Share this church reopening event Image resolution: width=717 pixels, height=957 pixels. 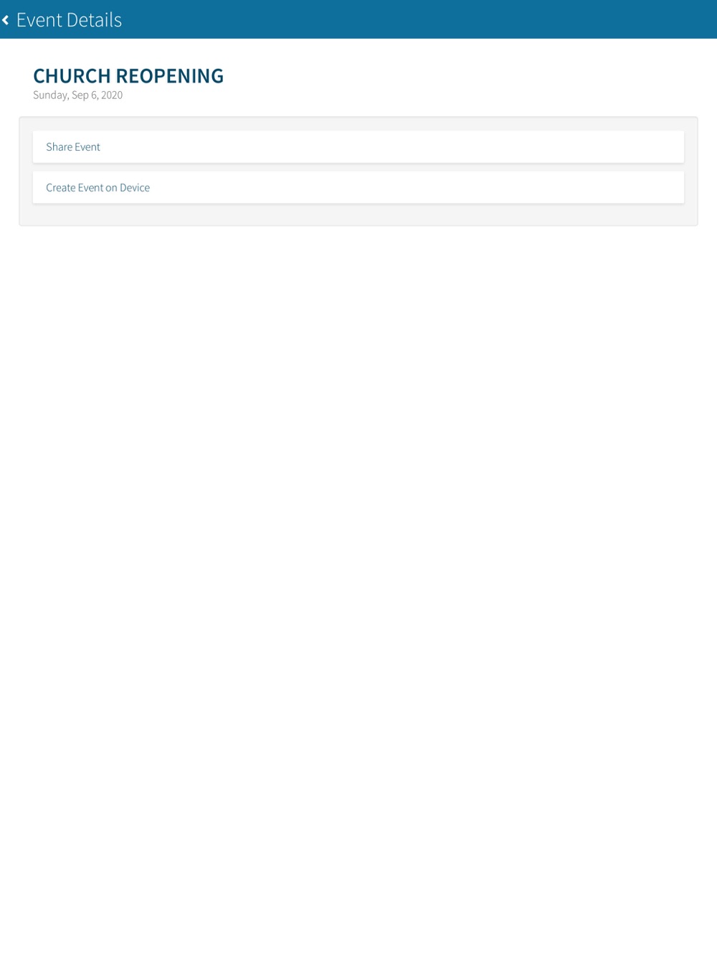point(358,147)
